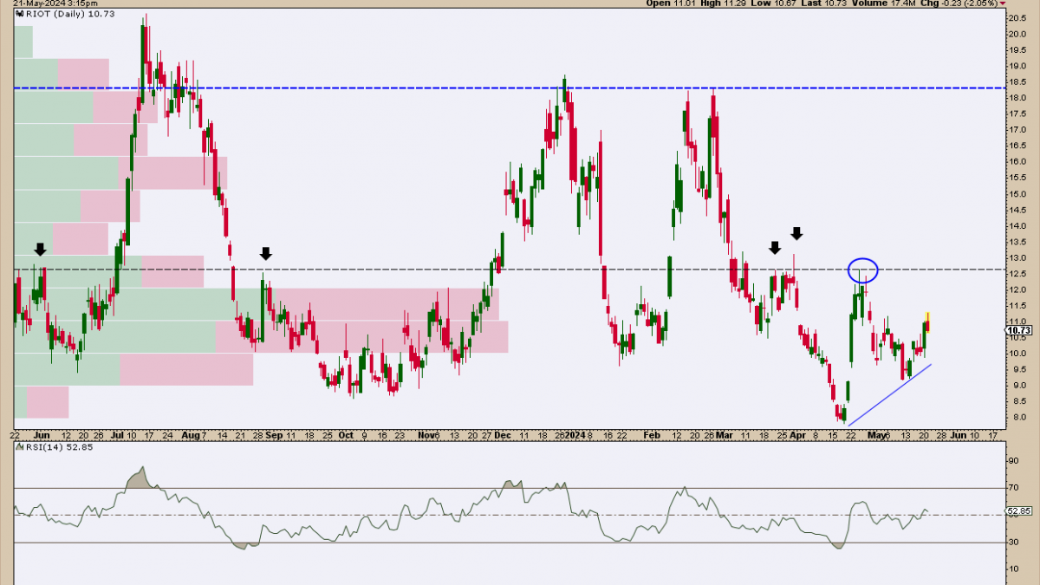Screen dimensions: 1040x585
Task: Click the small icon beside the RIOT label
Action: point(18,15)
